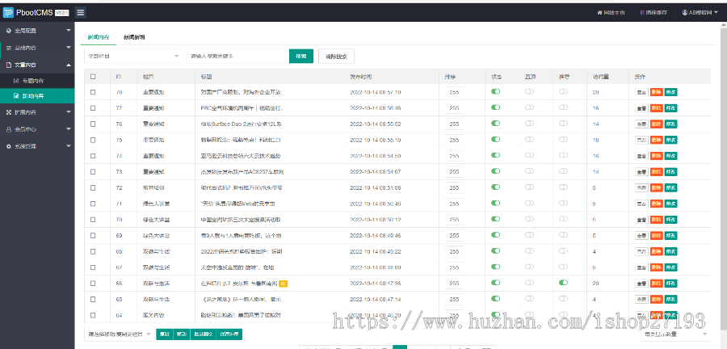Switch to the 新闻内容 tab
The image size is (727, 349).
point(99,37)
